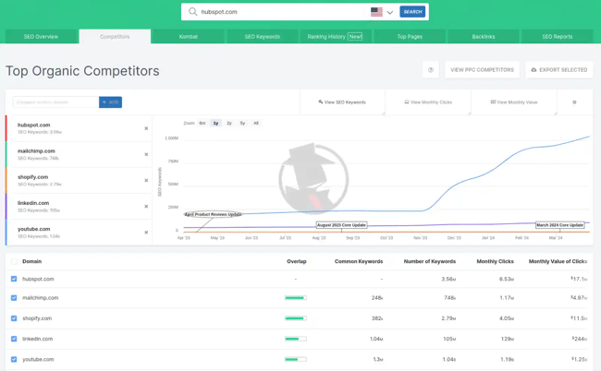The width and height of the screenshot is (601, 371).
Task: Remove hubspot.com using its X icon
Action: coord(146,129)
